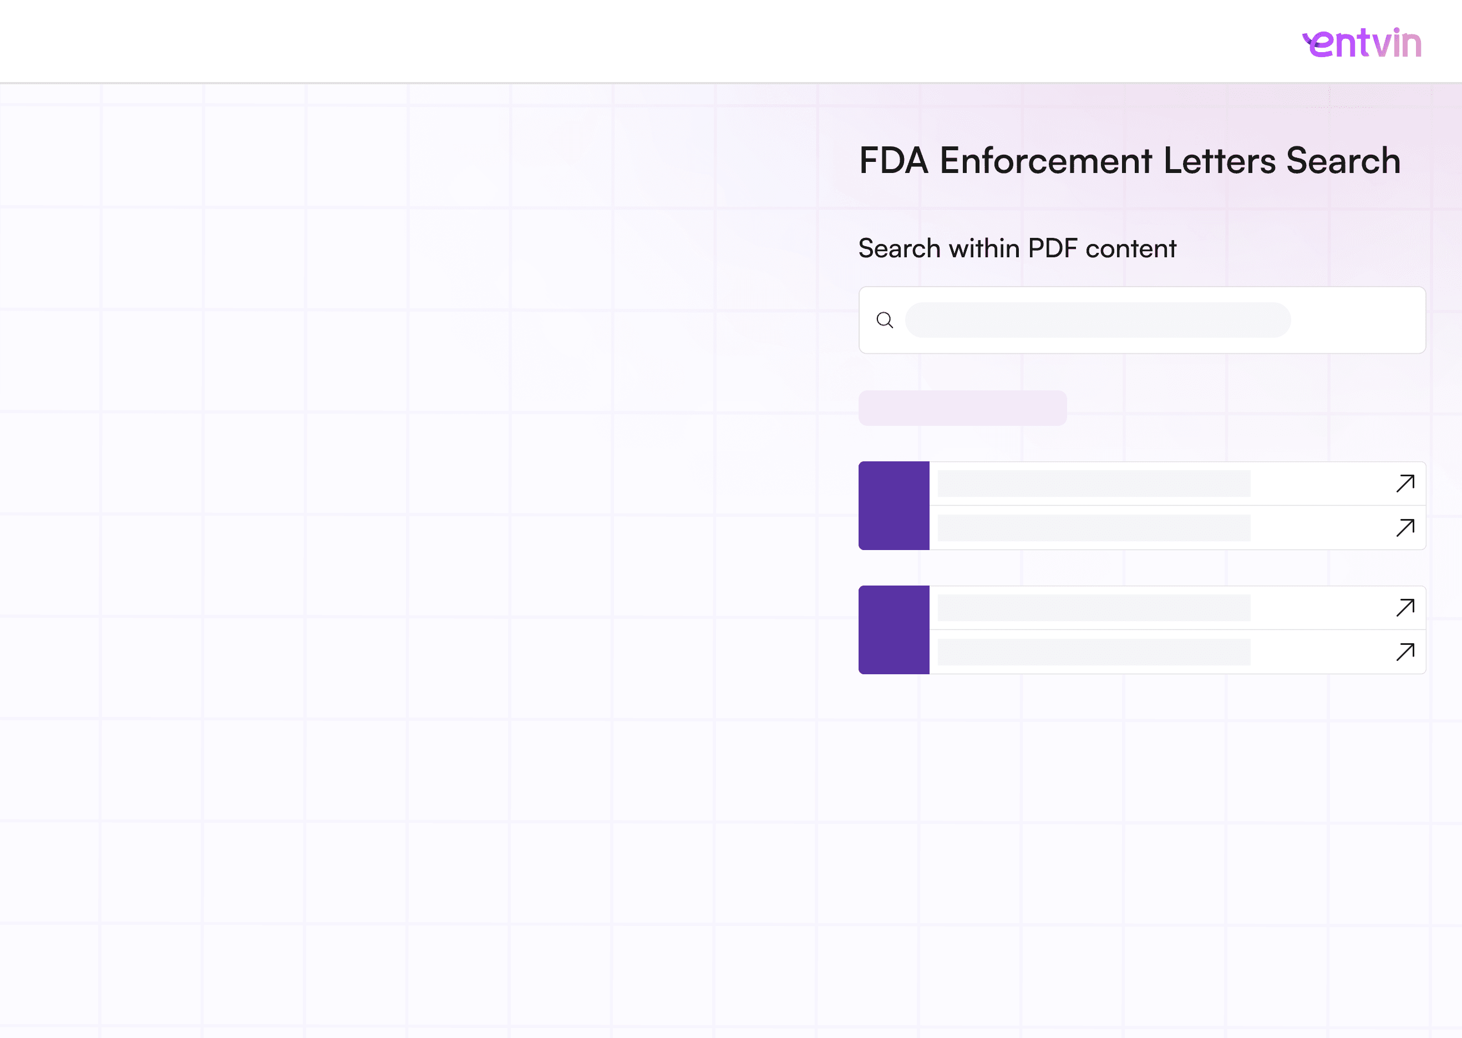Click gray placeholder in second card's top row
The width and height of the screenshot is (1462, 1038).
click(x=1094, y=608)
